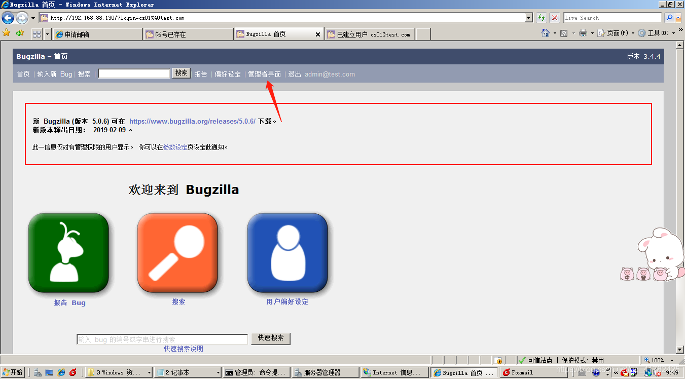Click the RSS feeds icon

point(563,33)
